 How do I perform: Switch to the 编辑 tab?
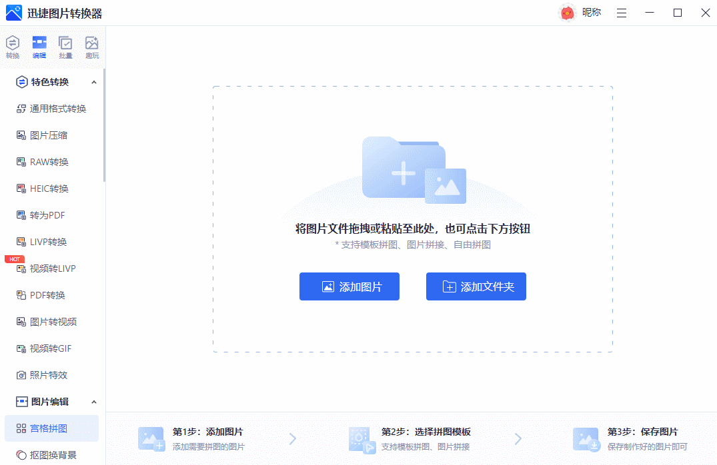pos(39,47)
